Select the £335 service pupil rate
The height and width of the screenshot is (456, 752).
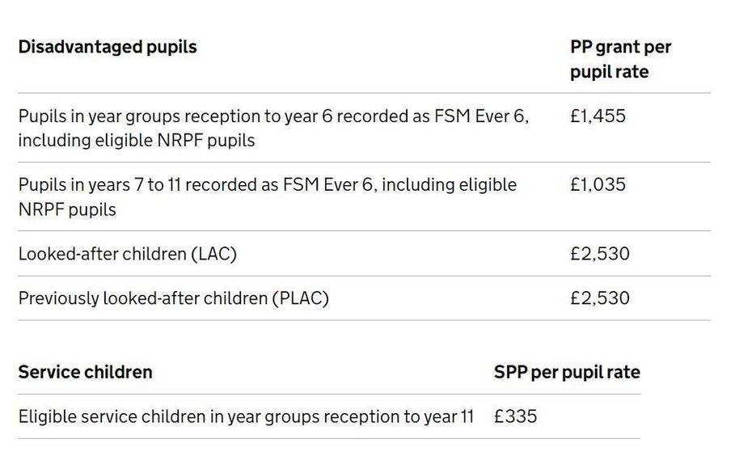515,417
